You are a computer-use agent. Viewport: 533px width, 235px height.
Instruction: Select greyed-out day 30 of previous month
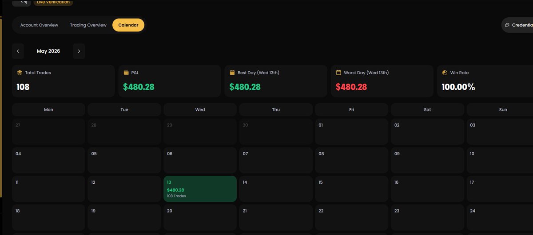(276, 131)
